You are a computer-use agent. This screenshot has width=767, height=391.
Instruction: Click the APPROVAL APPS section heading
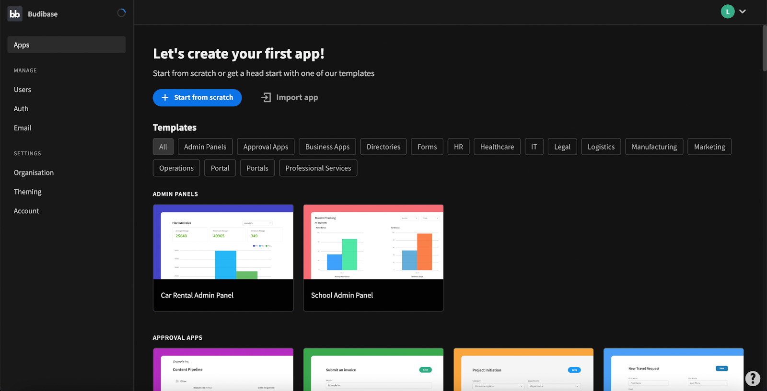click(177, 338)
